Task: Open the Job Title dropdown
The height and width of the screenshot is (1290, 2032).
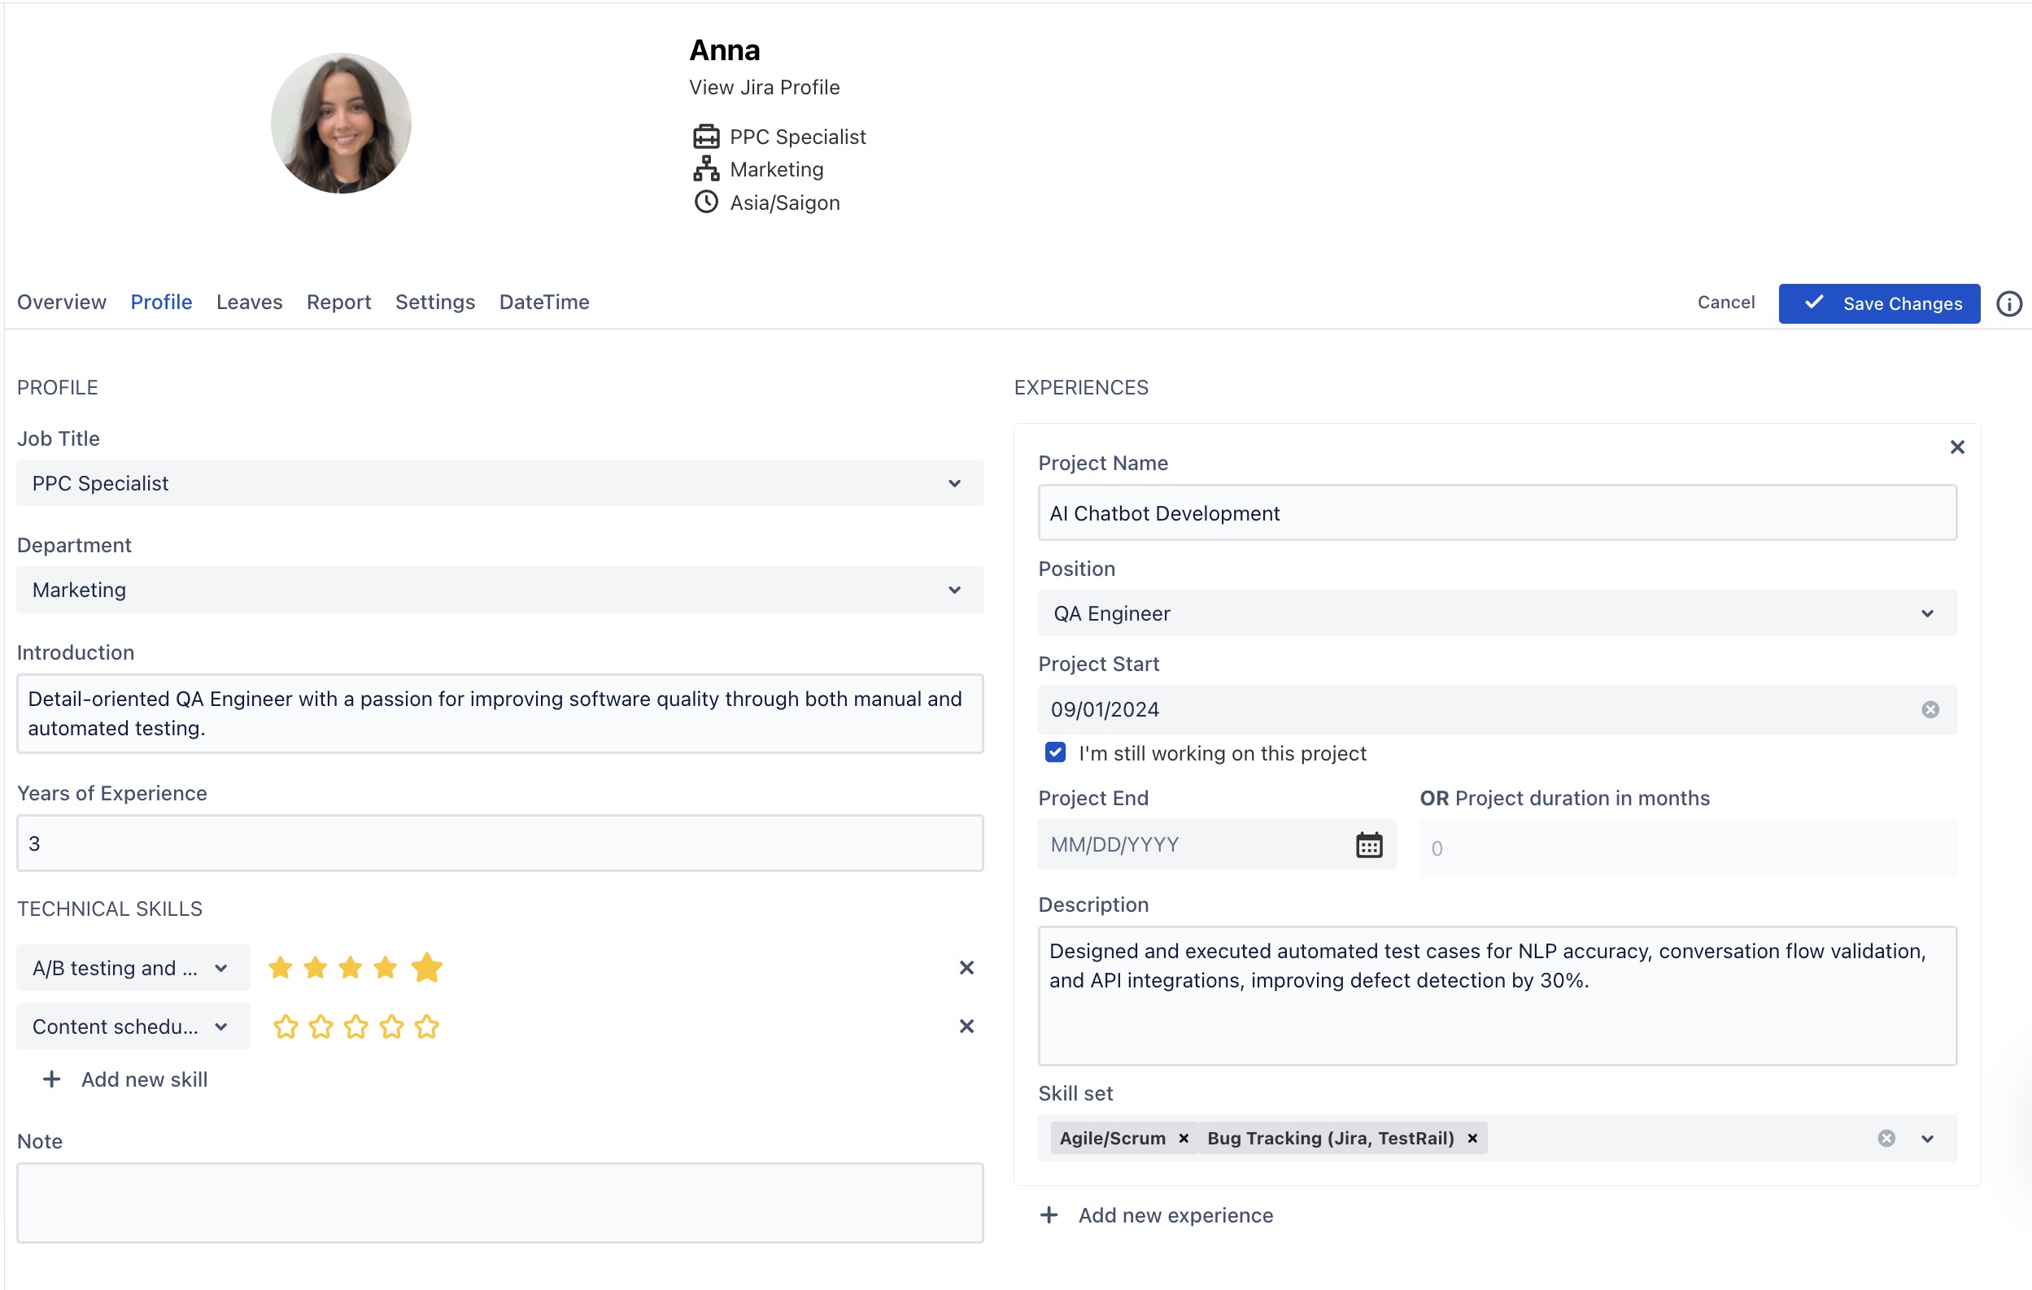Action: tap(499, 483)
